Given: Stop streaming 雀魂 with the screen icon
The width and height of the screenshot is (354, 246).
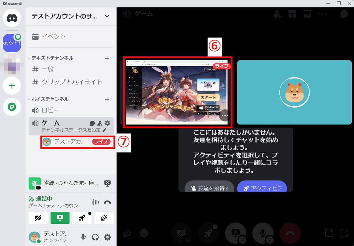Looking at the screenshot, I should coord(107,183).
